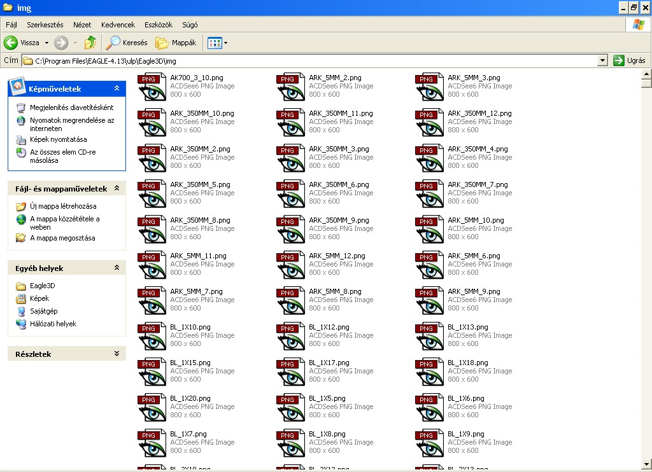Select the ARK_5MM_12.png file icon
The height and width of the screenshot is (472, 652).
(x=290, y=265)
